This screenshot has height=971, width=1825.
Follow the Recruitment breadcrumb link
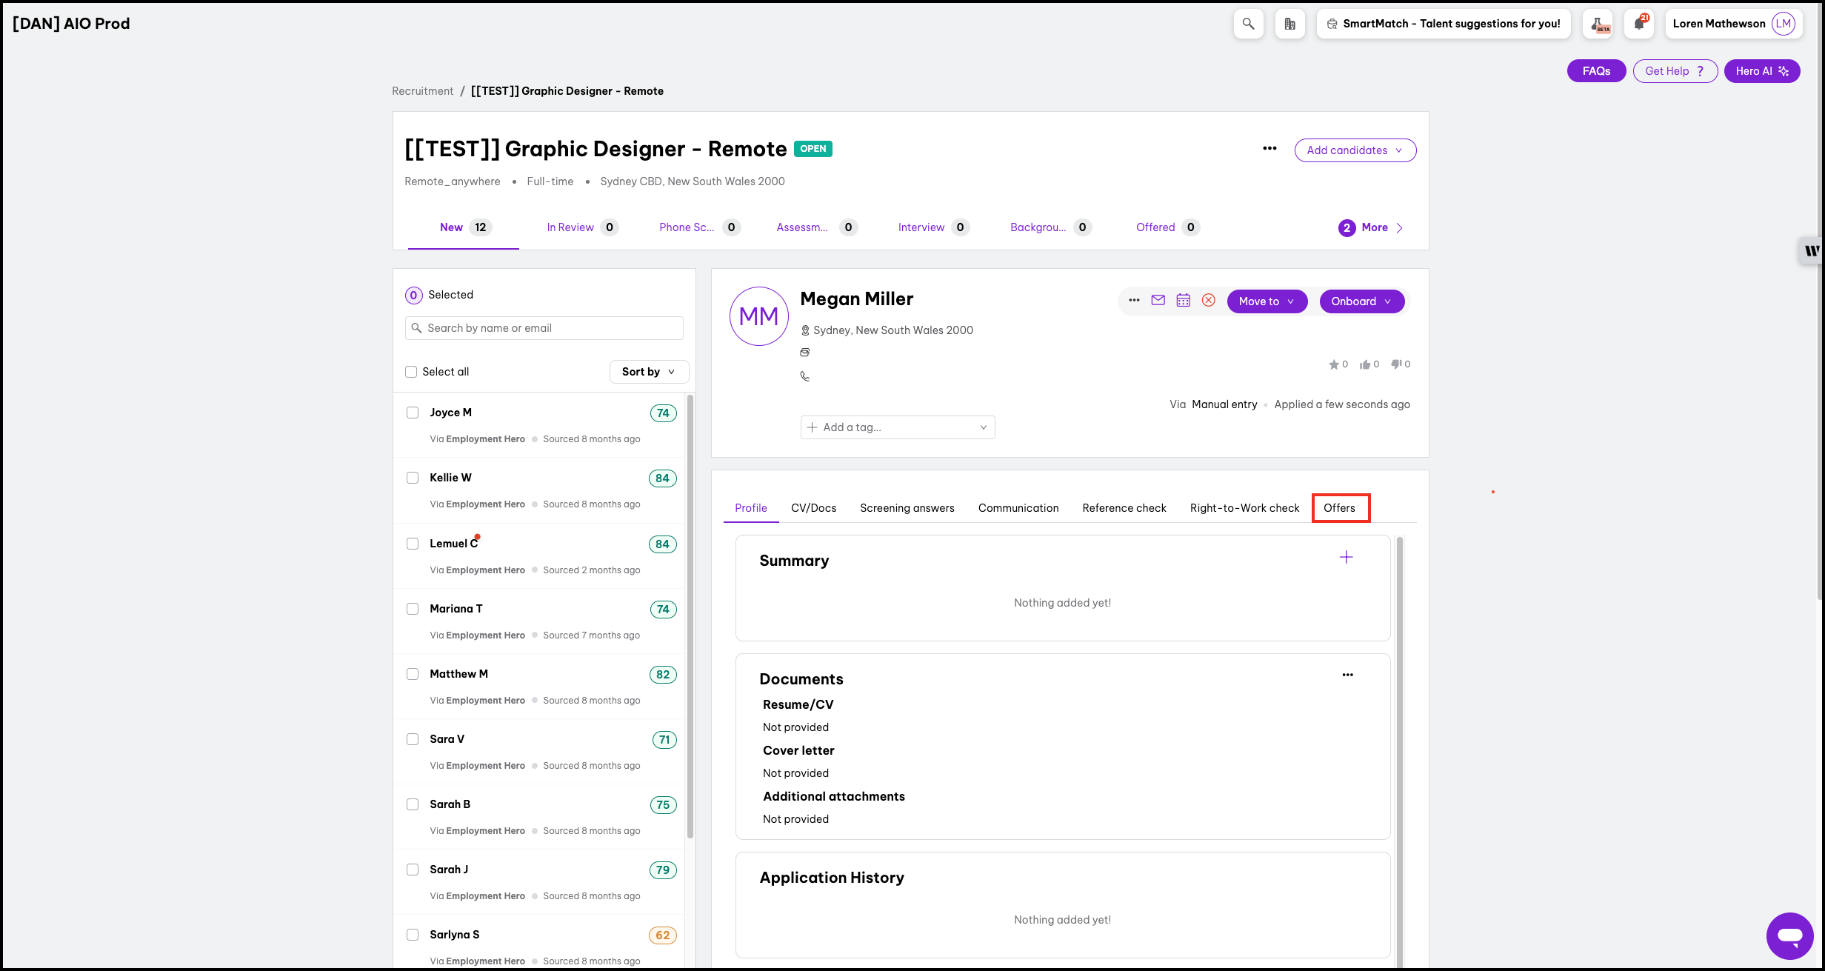click(x=422, y=91)
